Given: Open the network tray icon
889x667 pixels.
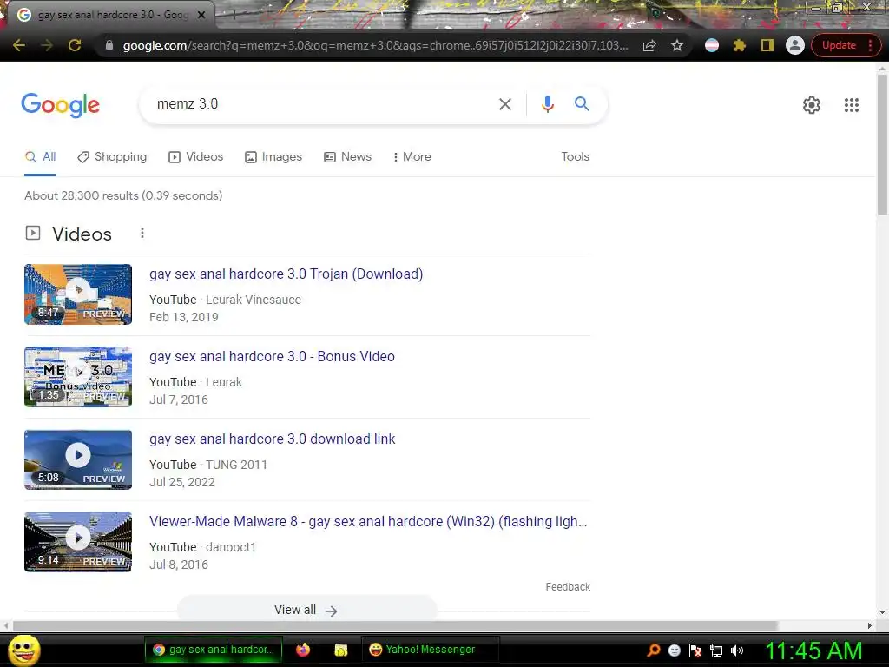Looking at the screenshot, I should click(x=716, y=651).
